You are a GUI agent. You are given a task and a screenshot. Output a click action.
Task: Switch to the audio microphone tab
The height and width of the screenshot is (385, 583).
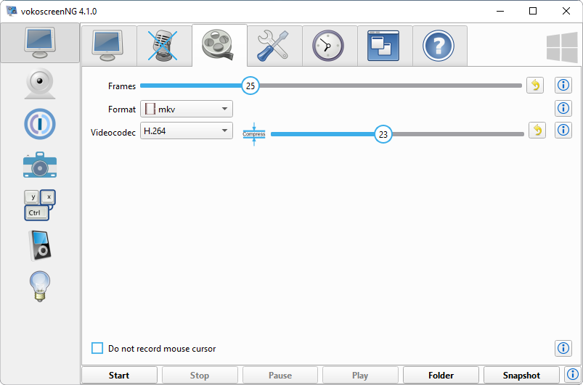click(x=164, y=46)
